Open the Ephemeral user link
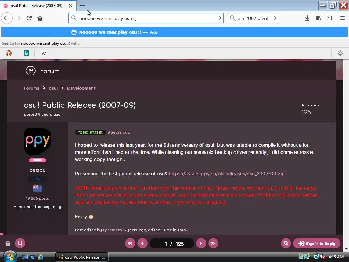349x262 pixels. pos(112,230)
